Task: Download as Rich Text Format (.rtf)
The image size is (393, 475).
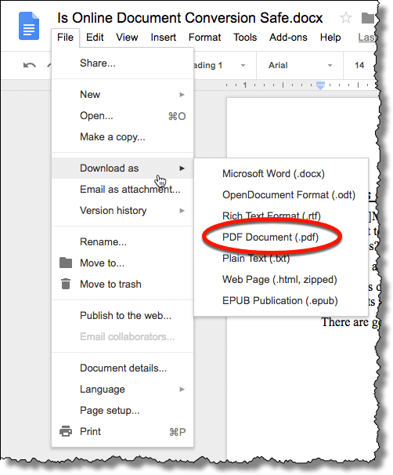Action: pos(281,216)
